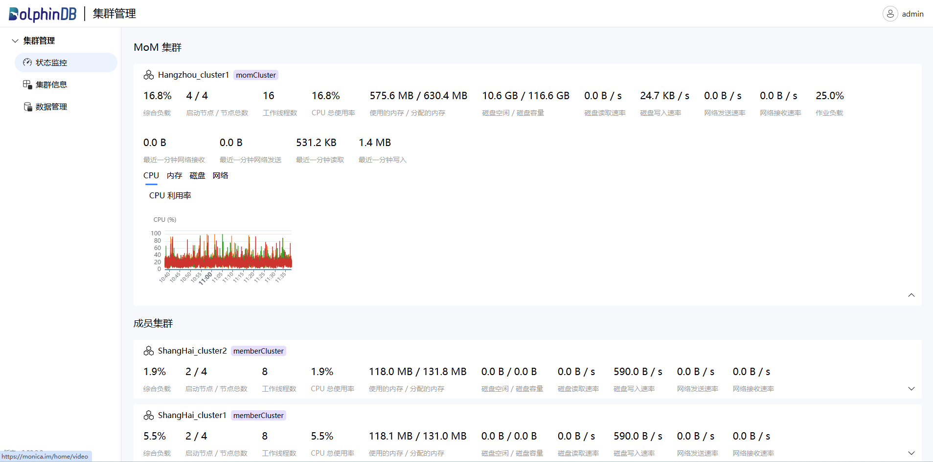This screenshot has height=462, width=933.
Task: Click the Hangzhou_cluster1 cluster icon
Action: point(149,75)
